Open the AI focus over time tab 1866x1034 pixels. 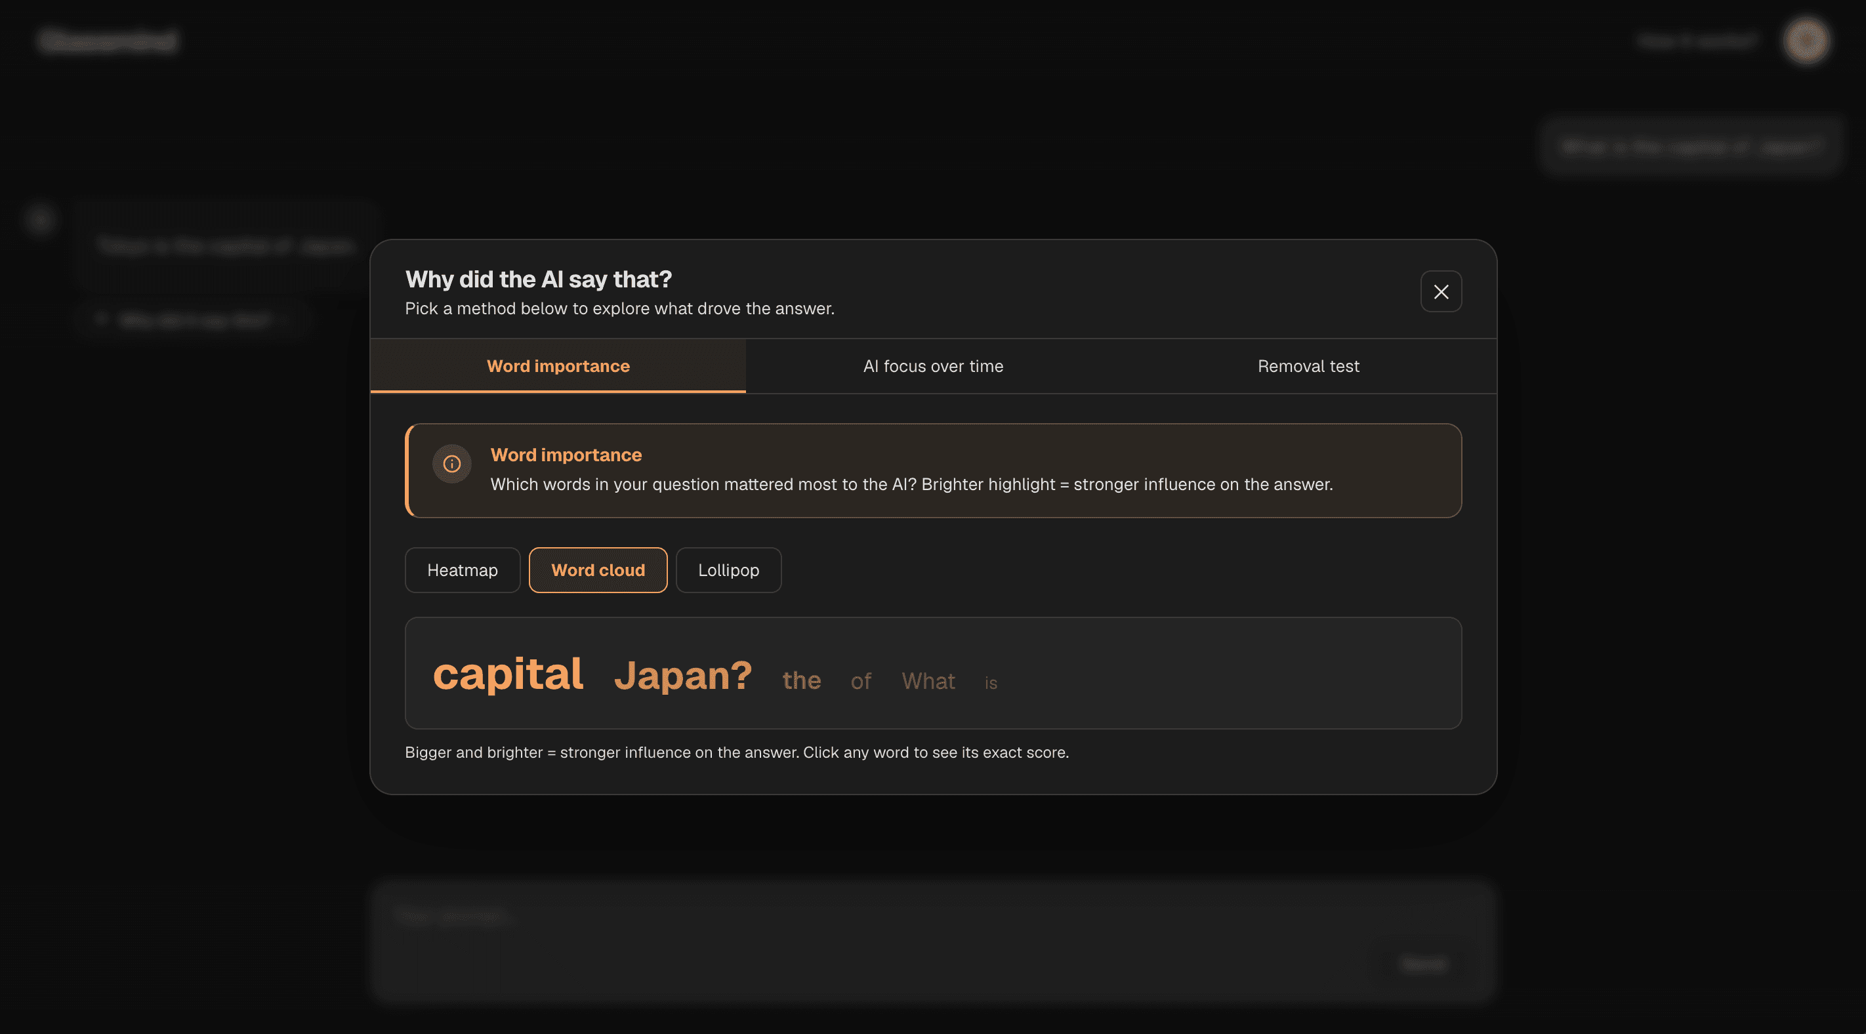(x=933, y=366)
